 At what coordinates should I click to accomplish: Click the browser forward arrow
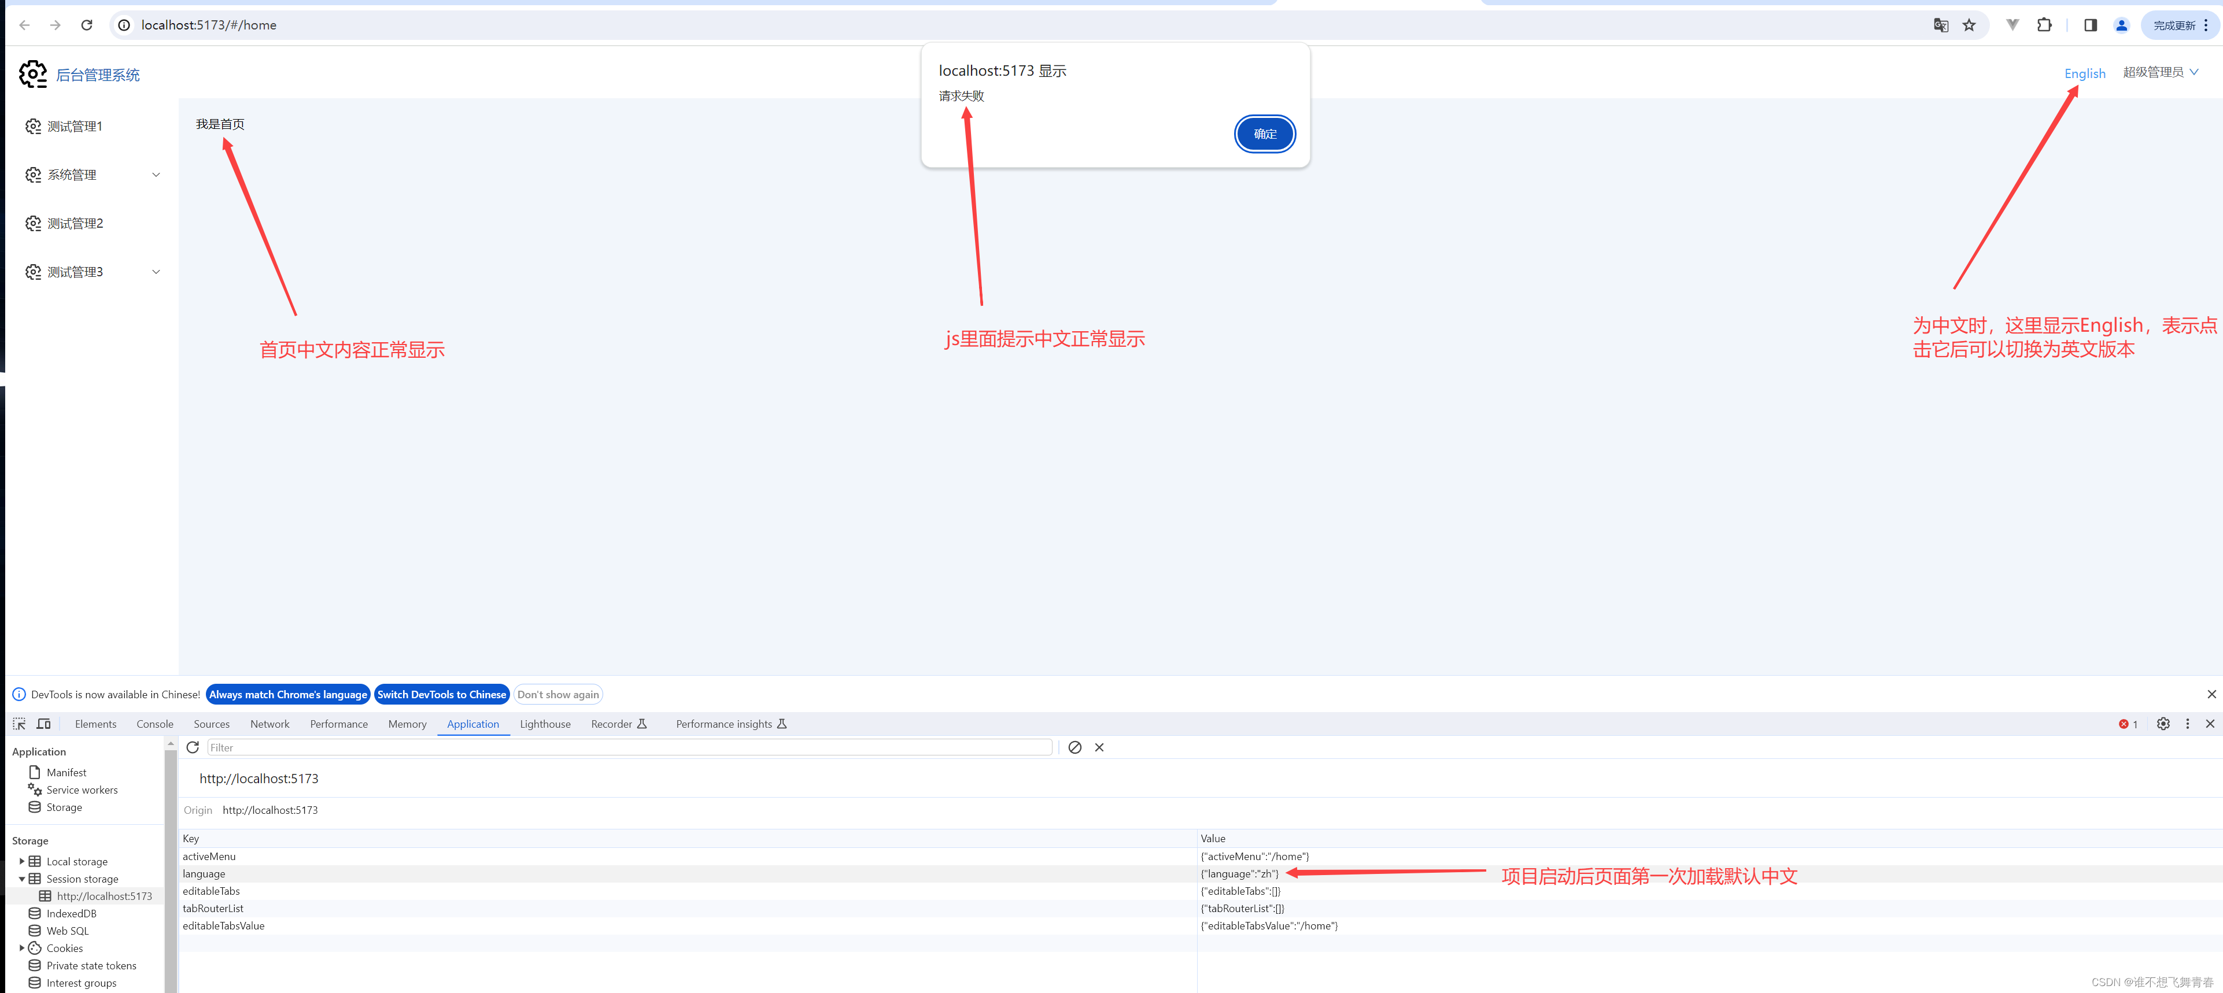coord(56,25)
